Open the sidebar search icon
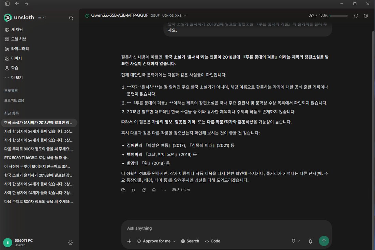This screenshot has height=250, width=375. click(x=71, y=18)
